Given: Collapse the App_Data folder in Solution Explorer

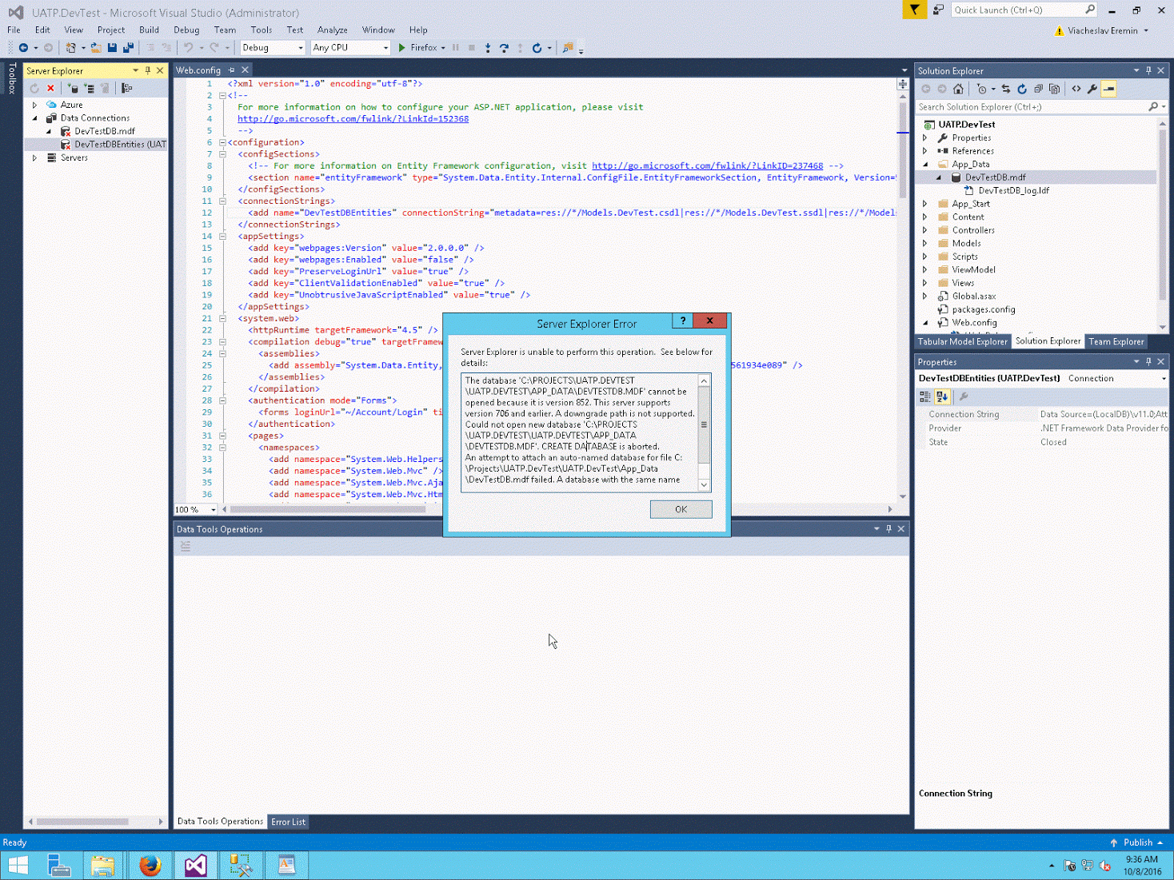Looking at the screenshot, I should (926, 165).
